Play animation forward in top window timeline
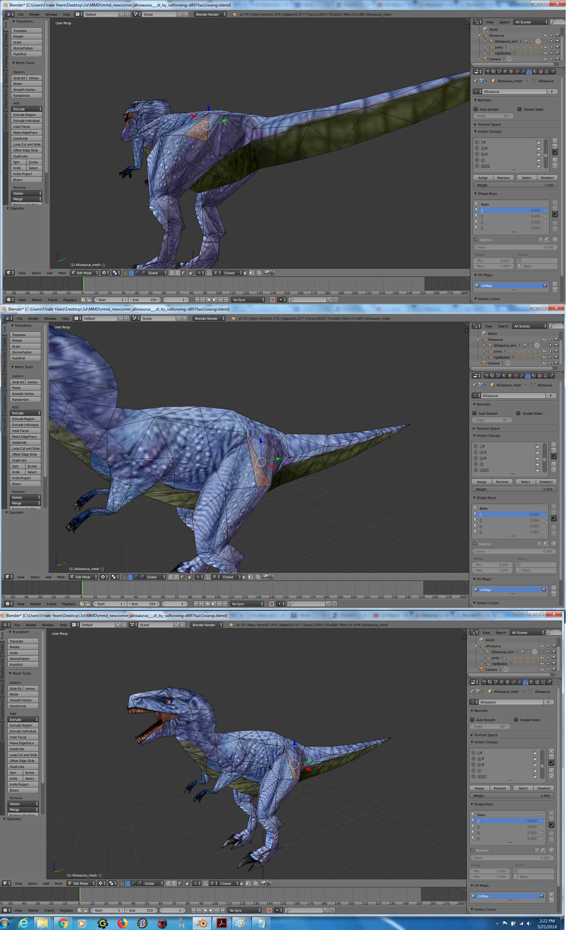The image size is (568, 930). pos(214,300)
